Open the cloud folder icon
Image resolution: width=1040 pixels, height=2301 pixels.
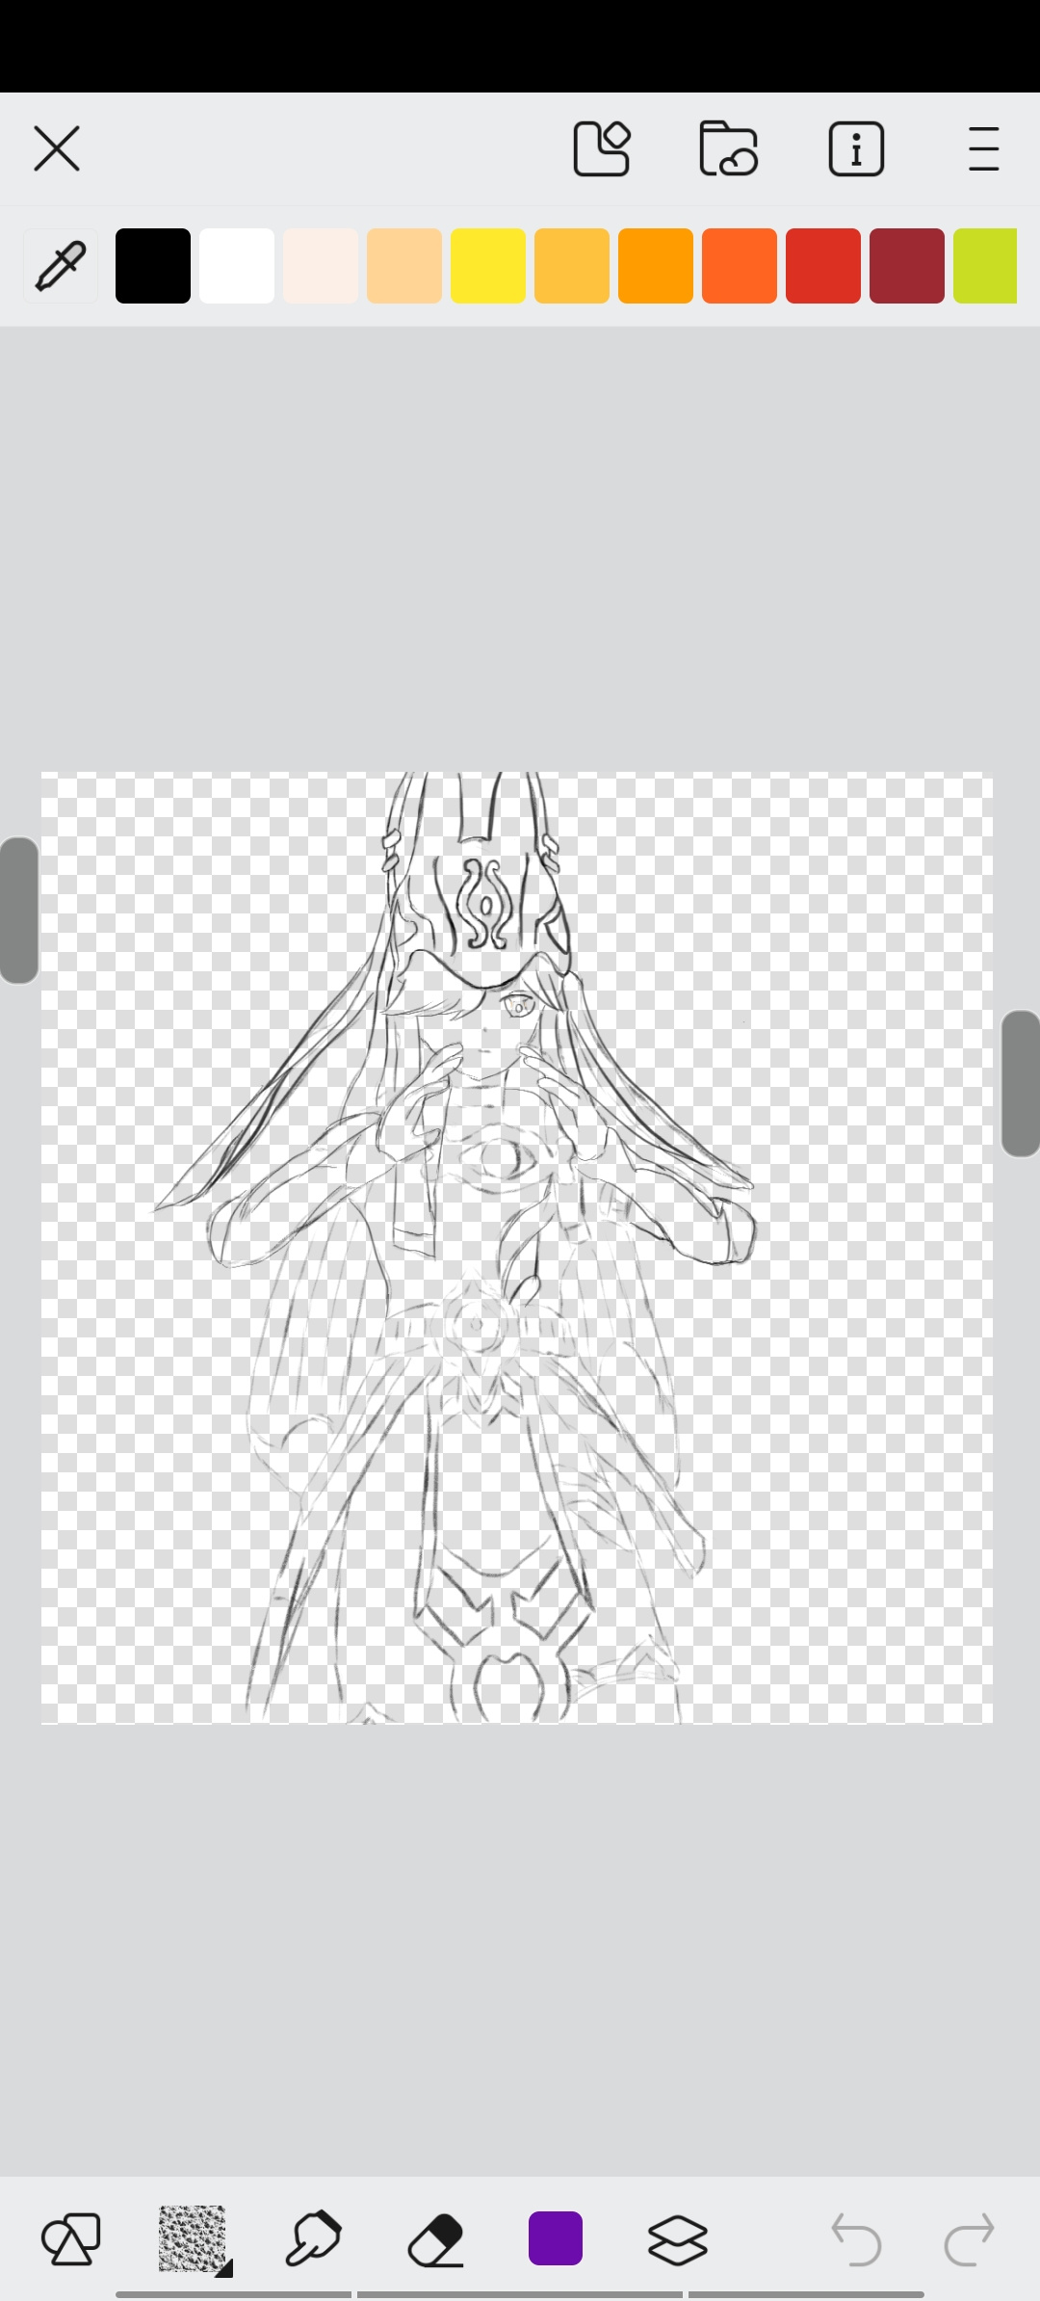(x=729, y=149)
